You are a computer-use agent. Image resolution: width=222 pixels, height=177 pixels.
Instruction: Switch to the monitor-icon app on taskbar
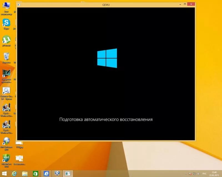click(57, 173)
